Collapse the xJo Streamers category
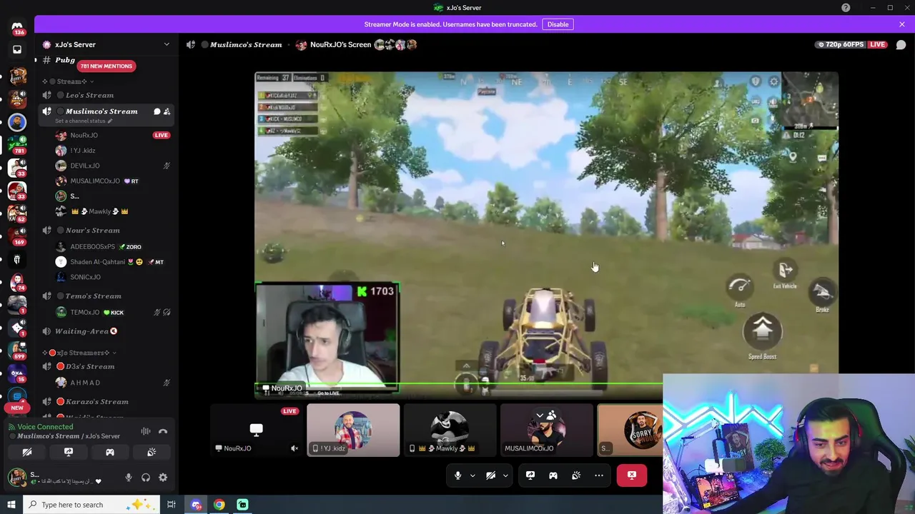This screenshot has height=514, width=915. 80,353
